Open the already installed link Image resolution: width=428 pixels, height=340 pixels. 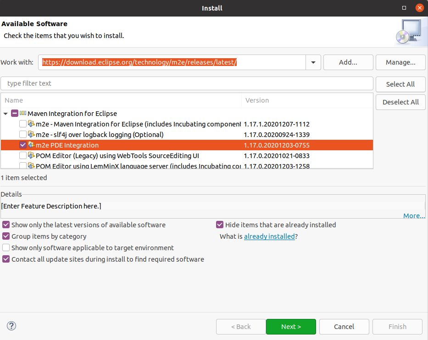coord(269,236)
